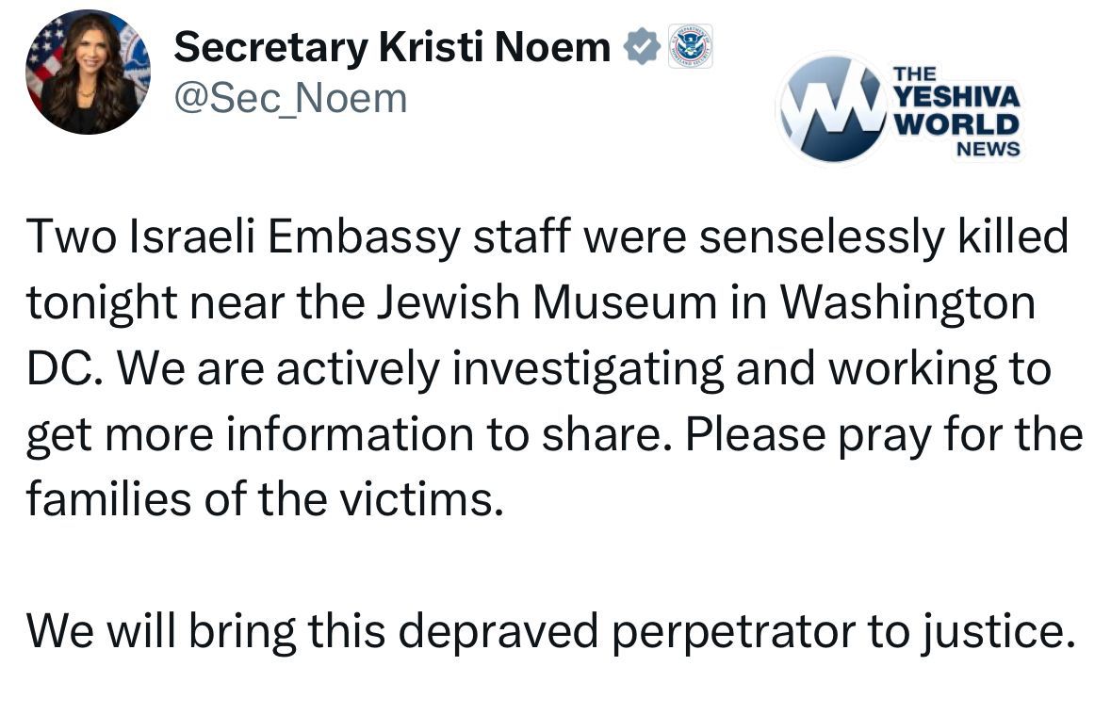Click the Homeland Security seal affiliation badge
The image size is (1111, 715).
tap(691, 46)
